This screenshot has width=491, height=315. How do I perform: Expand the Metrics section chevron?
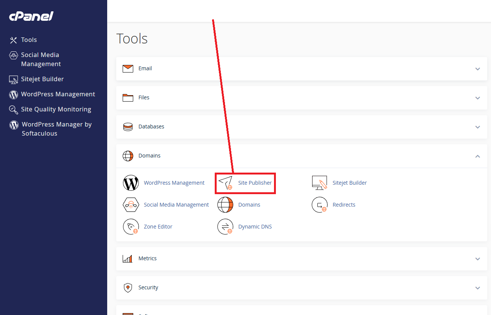(478, 259)
